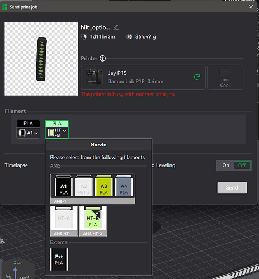Switch the toggle to Off
The width and height of the screenshot is (259, 279).
click(242, 165)
